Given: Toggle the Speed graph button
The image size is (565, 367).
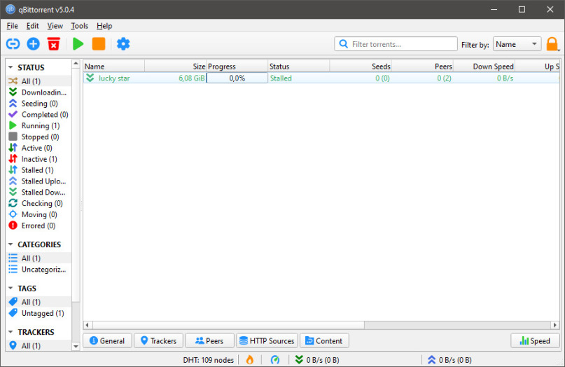Looking at the screenshot, I should click(x=535, y=341).
